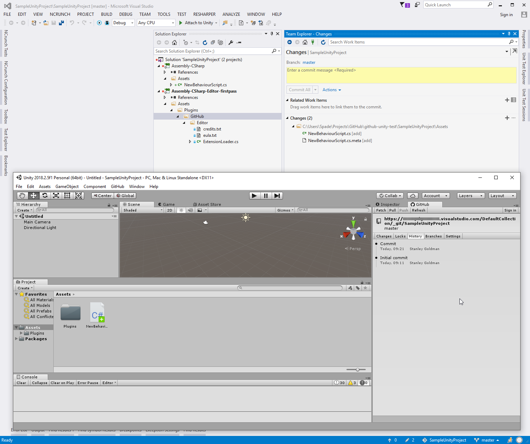Switch to the Unity Inspector tab
The width and height of the screenshot is (530, 444).
(388, 204)
